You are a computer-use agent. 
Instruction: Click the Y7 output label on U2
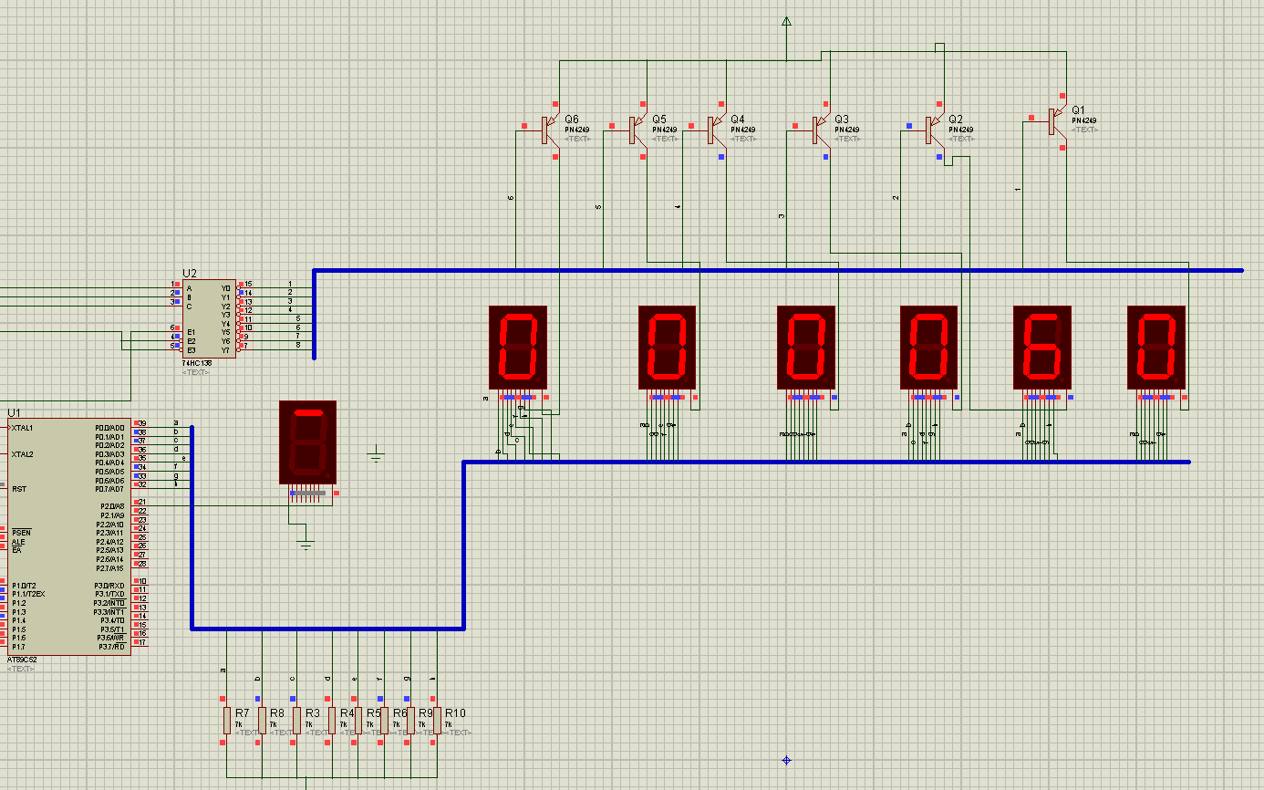(x=226, y=350)
